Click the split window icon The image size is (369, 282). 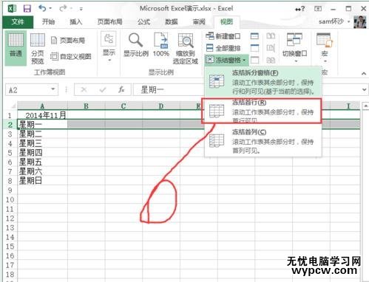[254, 36]
